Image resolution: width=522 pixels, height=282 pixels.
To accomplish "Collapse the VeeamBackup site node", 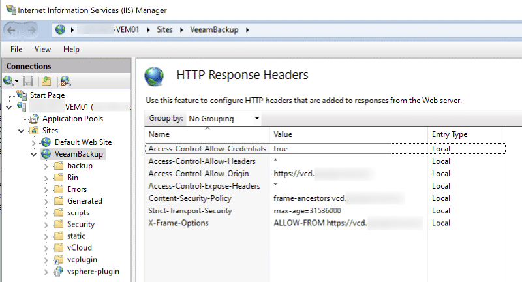I will coord(34,155).
